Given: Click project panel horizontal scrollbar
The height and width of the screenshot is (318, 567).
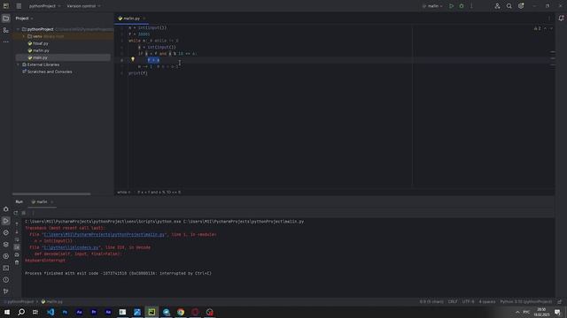Looking at the screenshot, I should pos(51,194).
